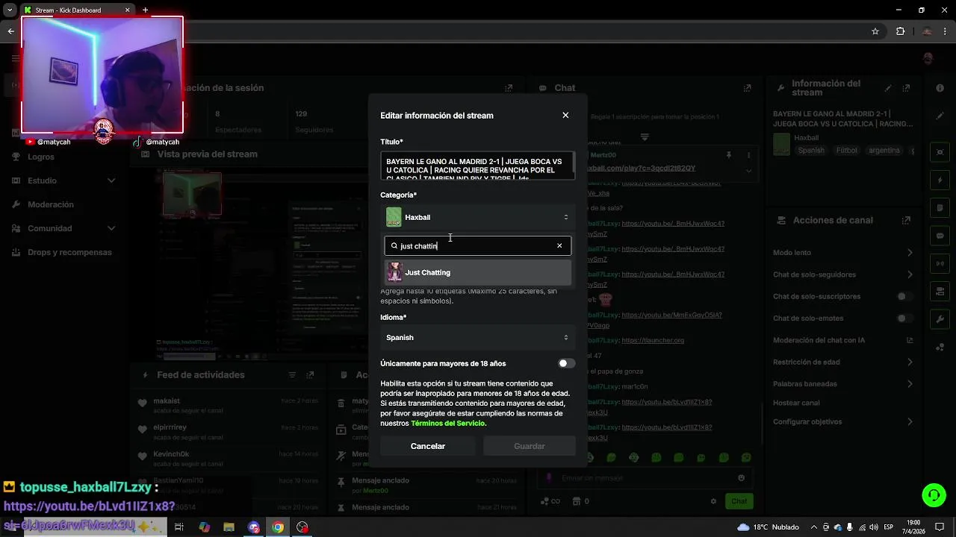
Task: Toggle the wrench icon in right rail
Action: (940, 319)
